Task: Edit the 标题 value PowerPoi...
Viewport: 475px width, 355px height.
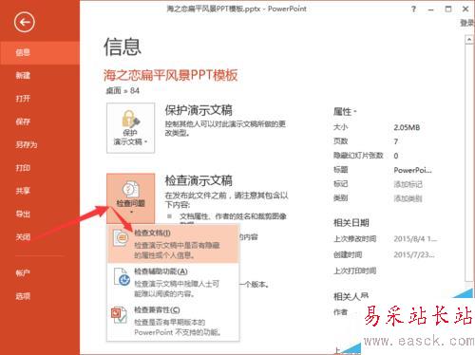Action: pyautogui.click(x=412, y=170)
